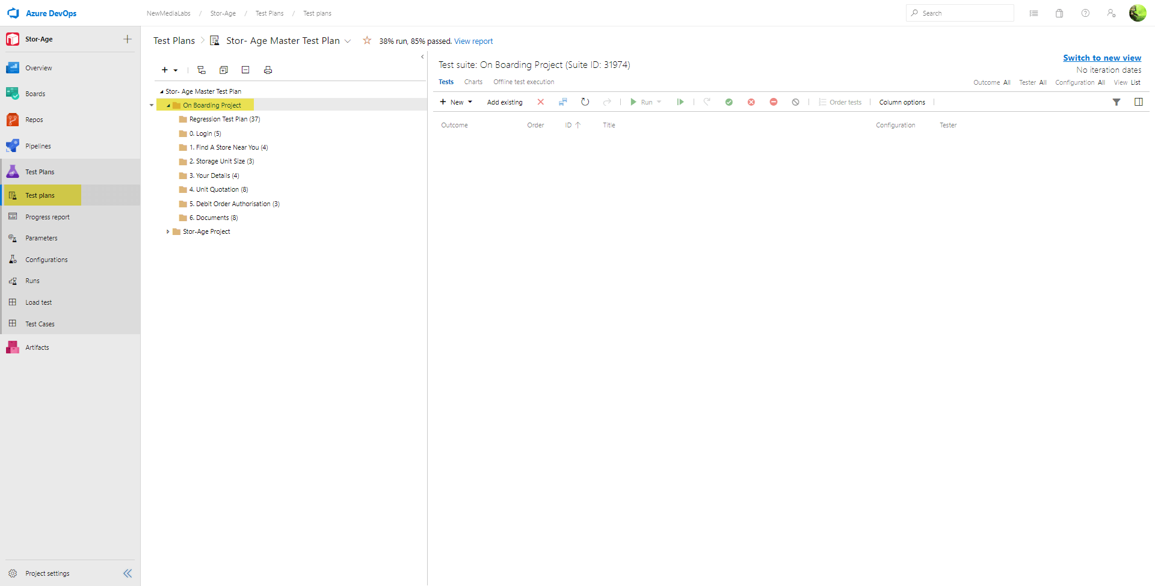Switch to the Tests tab

pyautogui.click(x=446, y=82)
